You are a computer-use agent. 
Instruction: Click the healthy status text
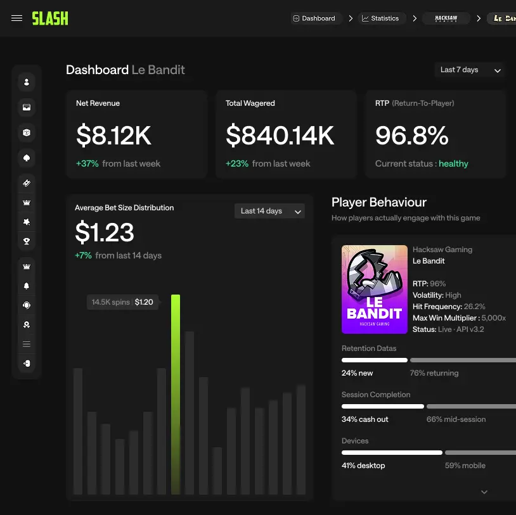click(x=453, y=163)
